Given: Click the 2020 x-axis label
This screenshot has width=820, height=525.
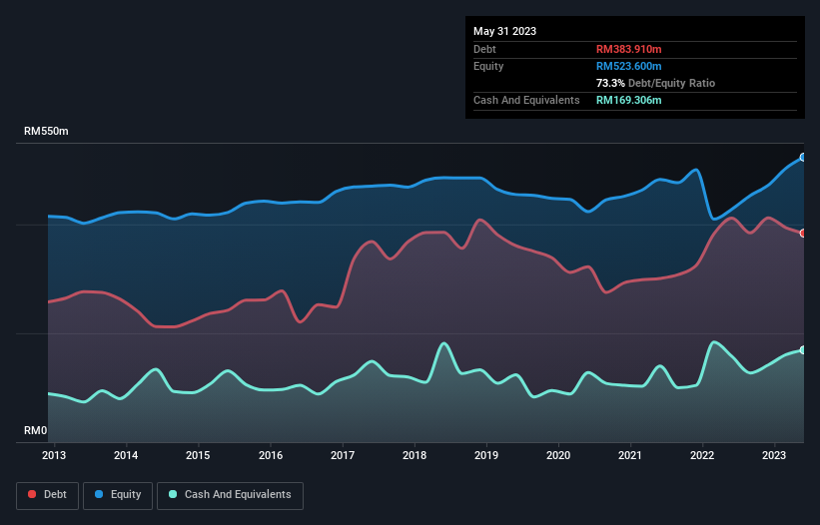Looking at the screenshot, I should coord(558,455).
